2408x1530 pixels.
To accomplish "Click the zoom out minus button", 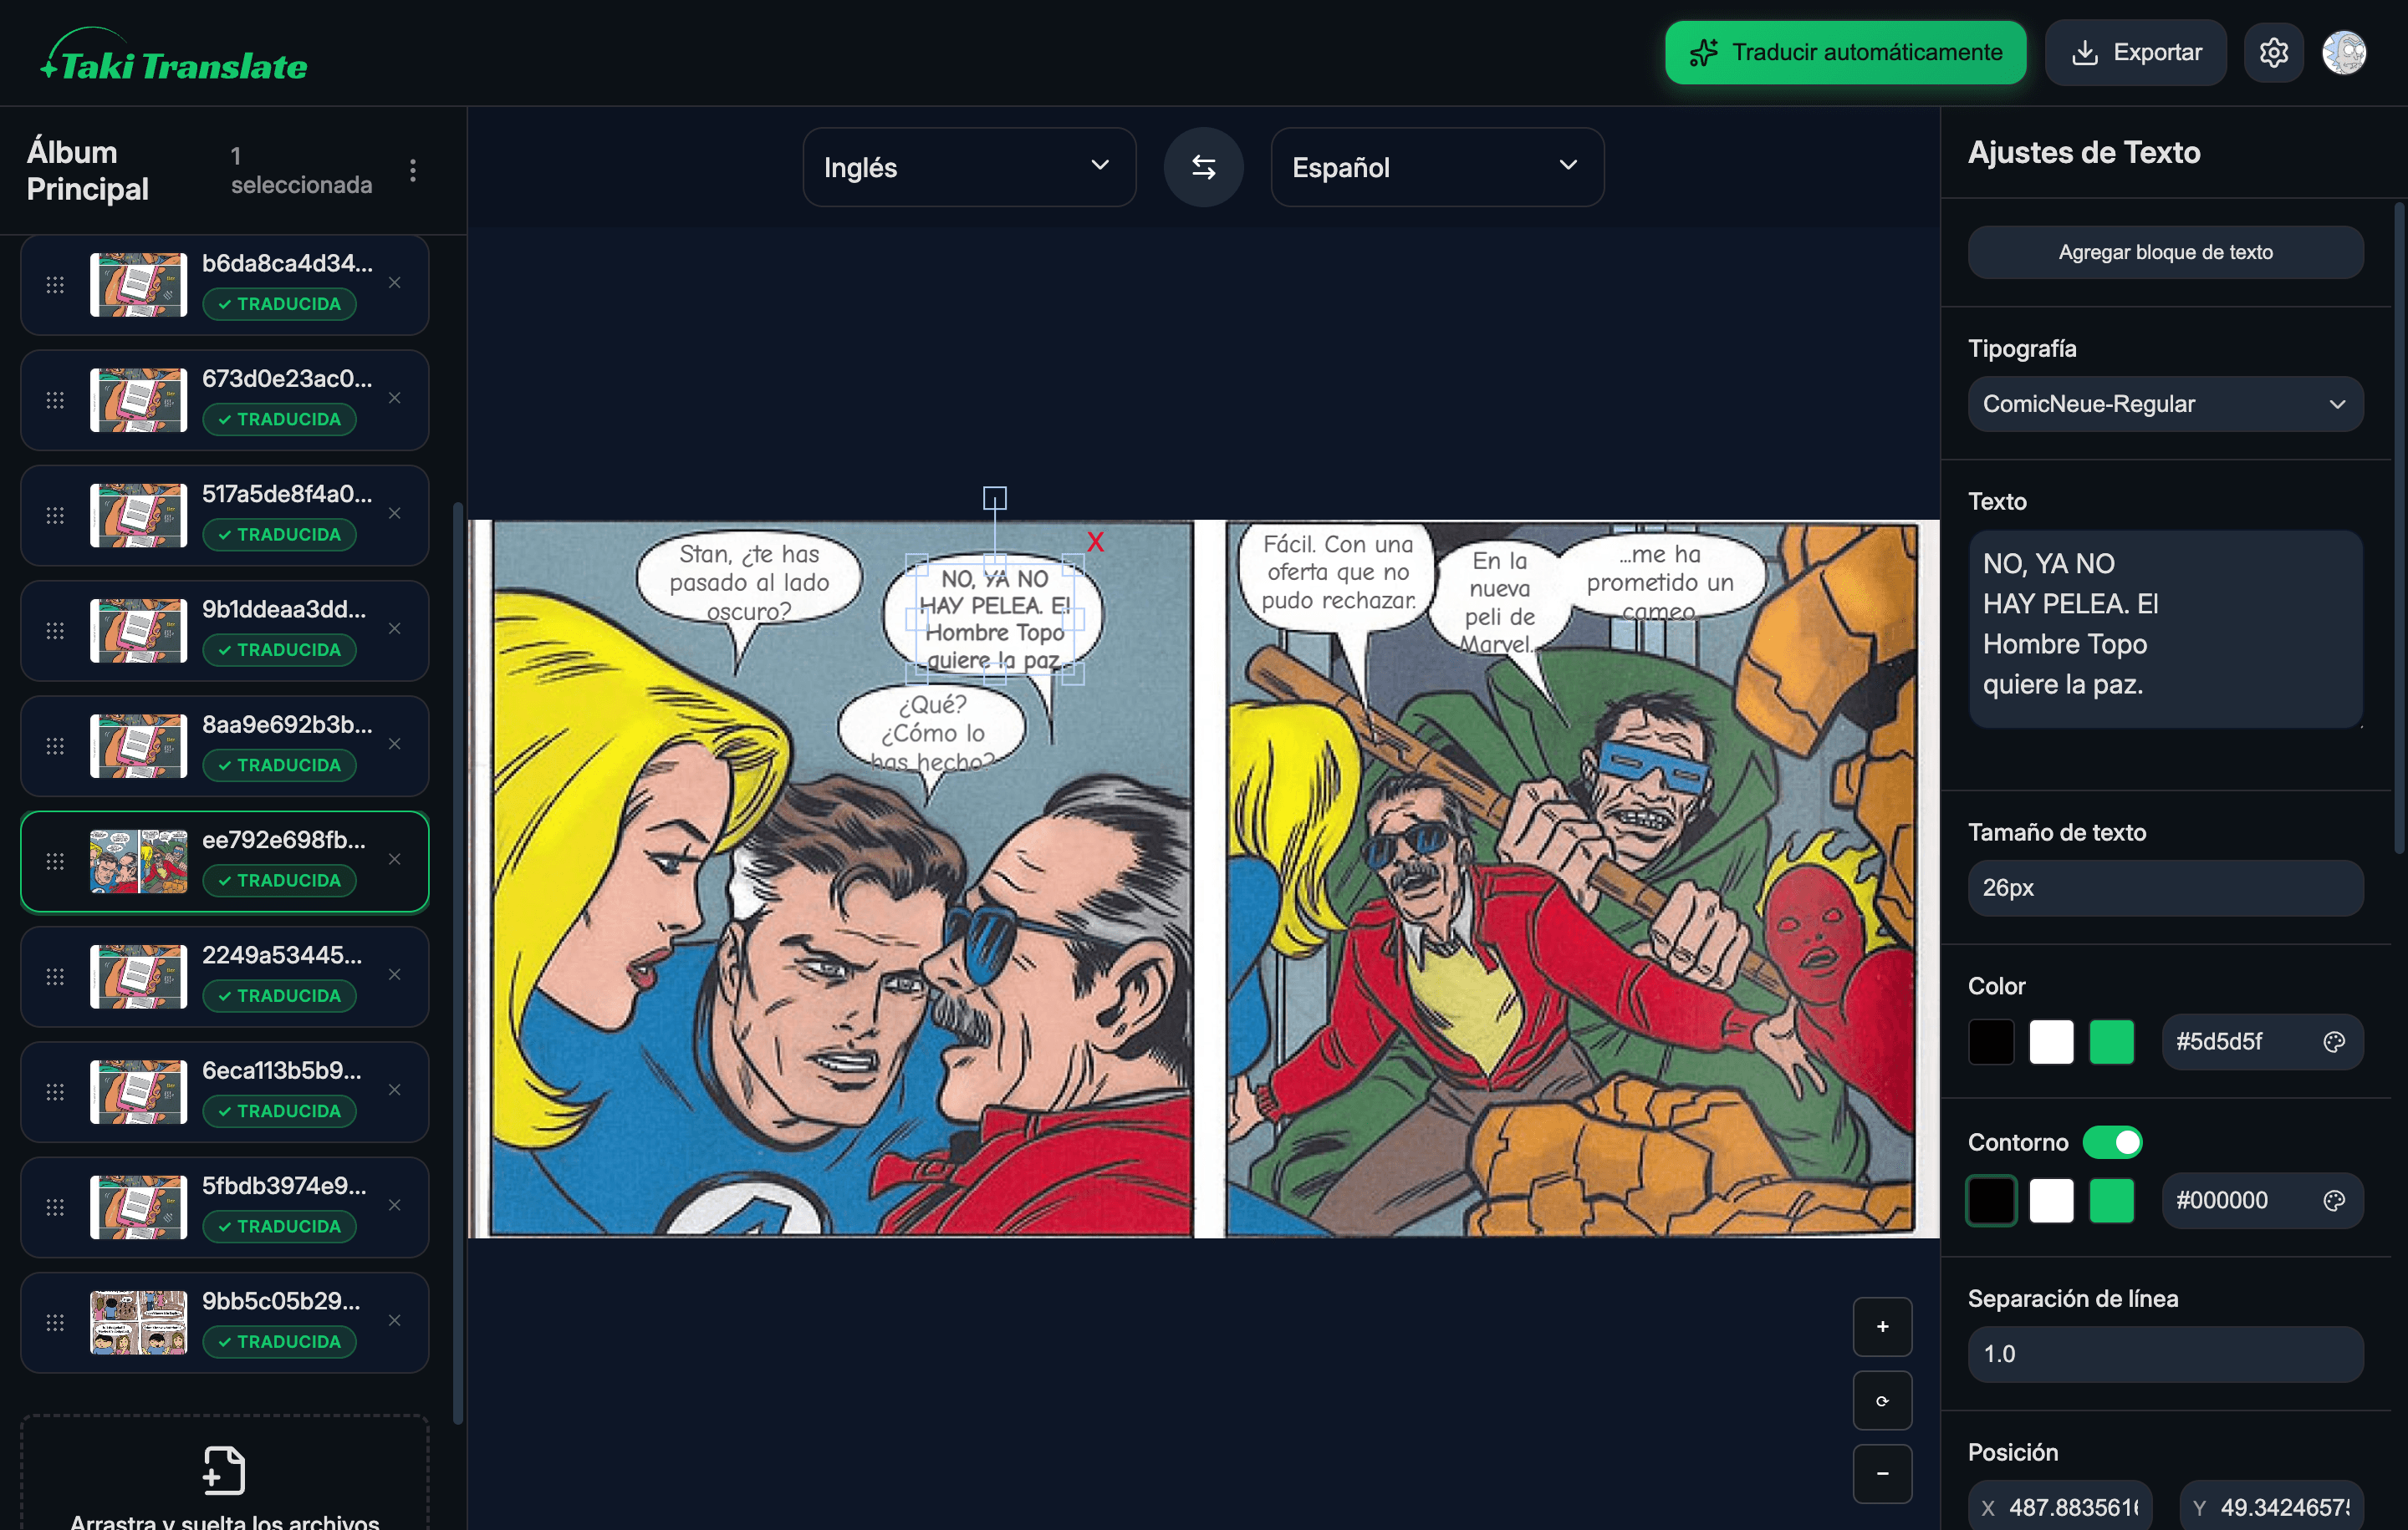I will [x=1882, y=1473].
